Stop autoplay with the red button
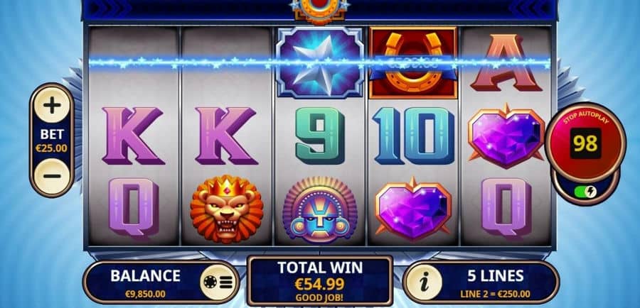The image size is (640, 308). pos(585,143)
